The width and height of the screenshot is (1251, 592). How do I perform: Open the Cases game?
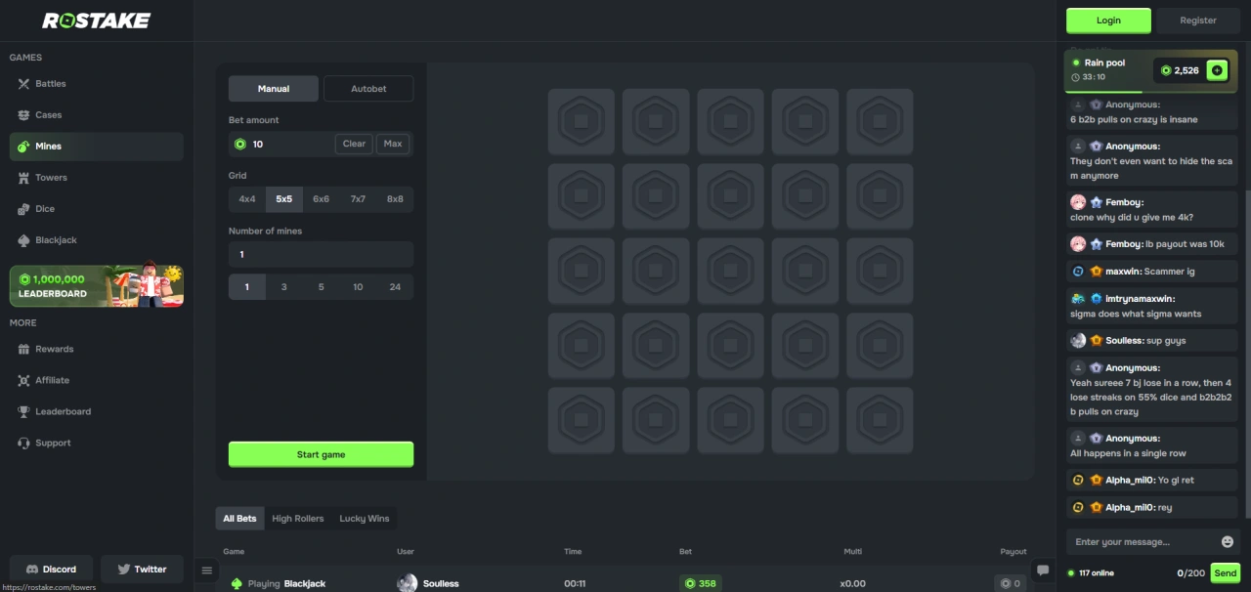tap(97, 115)
